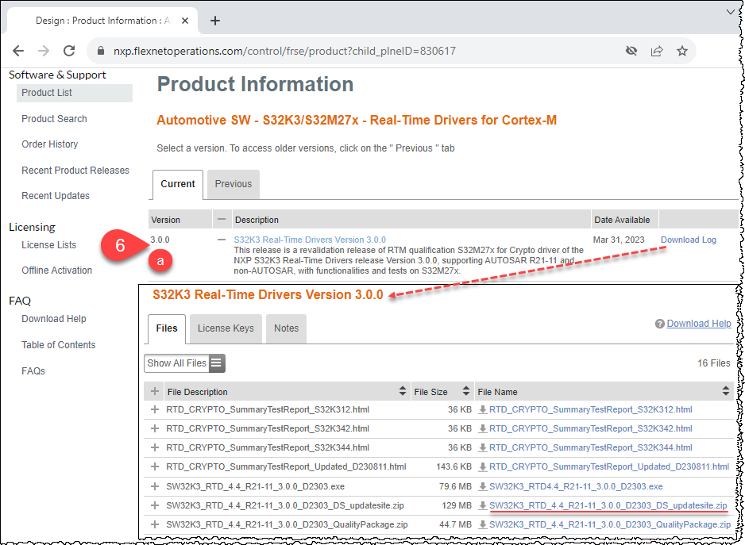Expand the D2303.exe file row
The width and height of the screenshot is (745, 545).
pos(154,486)
